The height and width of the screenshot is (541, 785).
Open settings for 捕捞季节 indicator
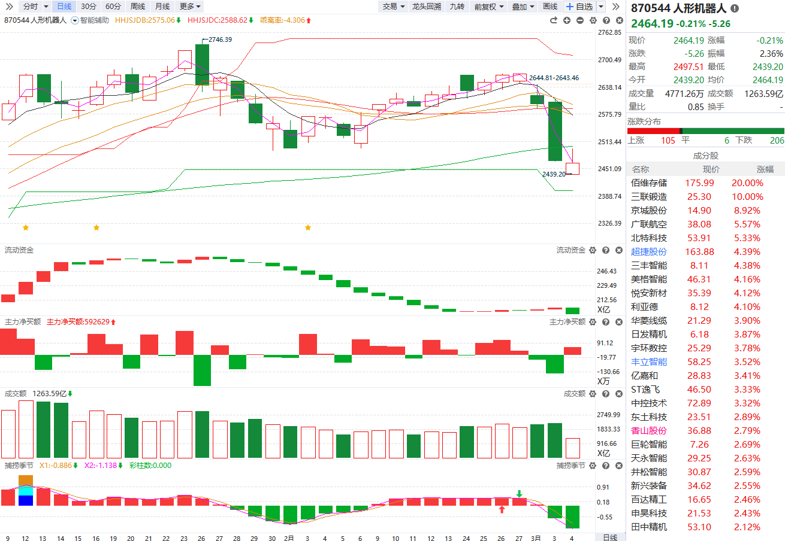click(593, 466)
